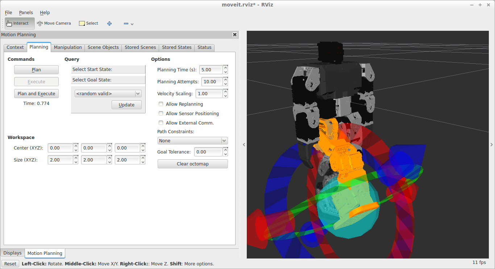Screen dimensions: 495x269
Task: Activate the Move Camera tool
Action: 54,24
